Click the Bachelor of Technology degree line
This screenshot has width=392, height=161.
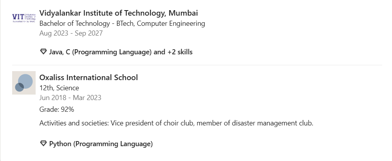click(x=122, y=23)
